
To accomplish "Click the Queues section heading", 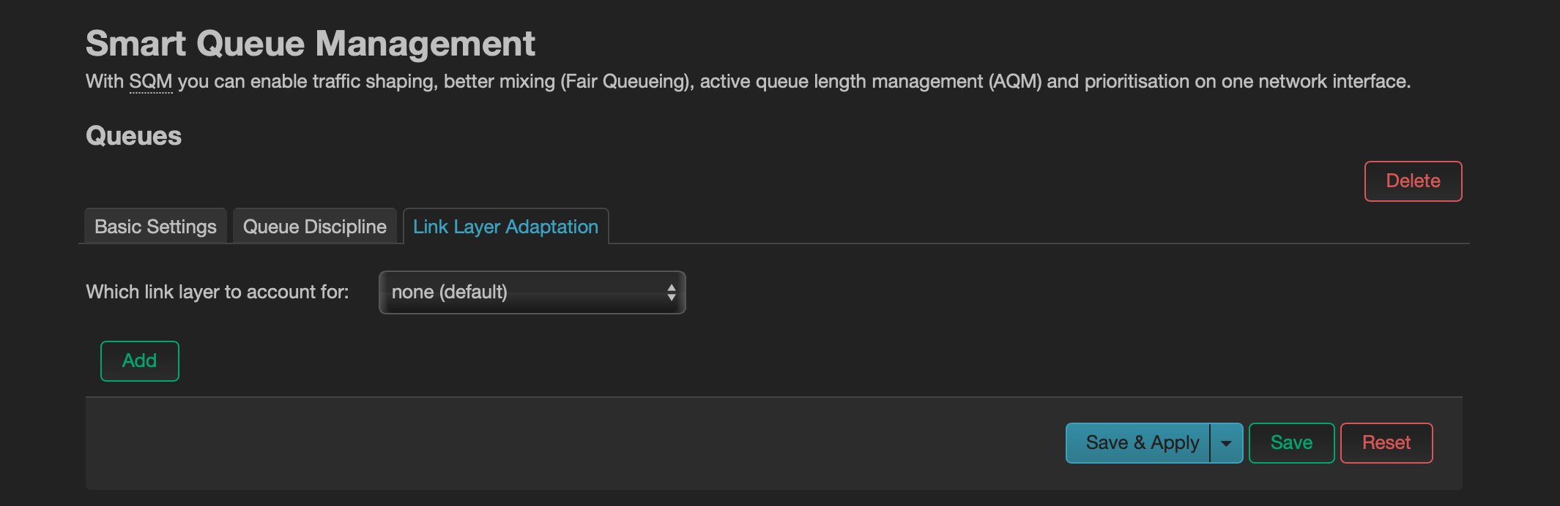I will (133, 136).
